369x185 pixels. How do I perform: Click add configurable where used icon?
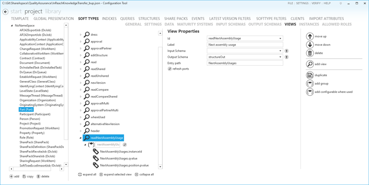(310, 92)
